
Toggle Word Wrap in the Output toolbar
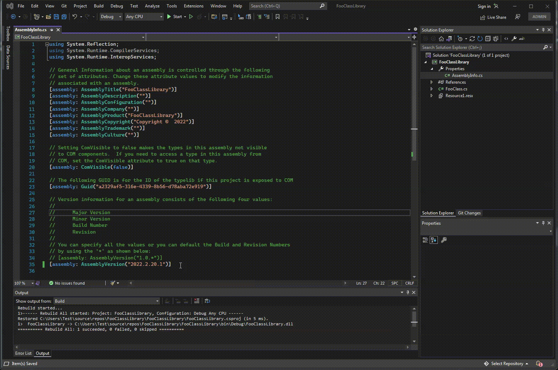point(207,301)
